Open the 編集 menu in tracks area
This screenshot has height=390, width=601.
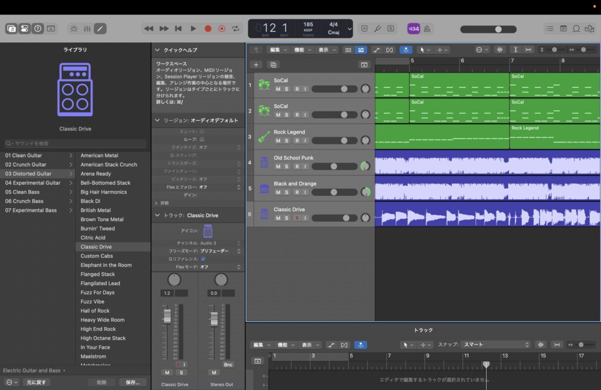[278, 50]
